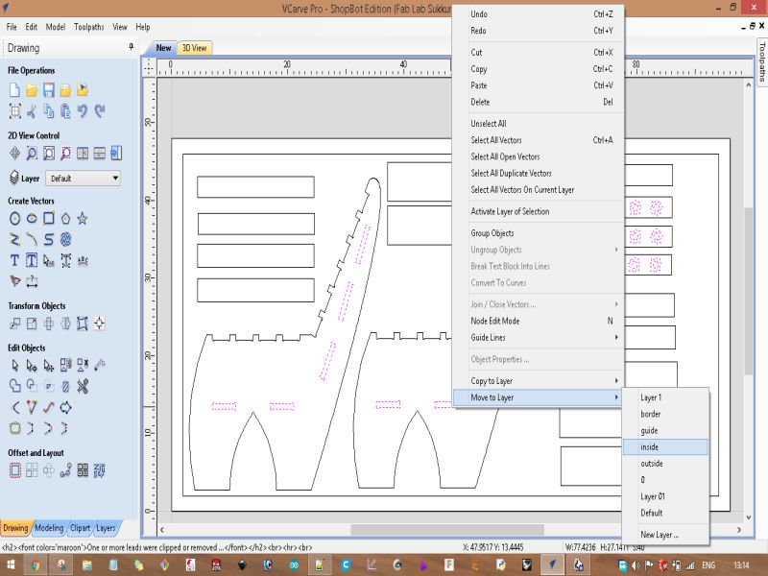The height and width of the screenshot is (576, 768).
Task: Click the move selection icon in Transform Objects
Action: click(14, 324)
